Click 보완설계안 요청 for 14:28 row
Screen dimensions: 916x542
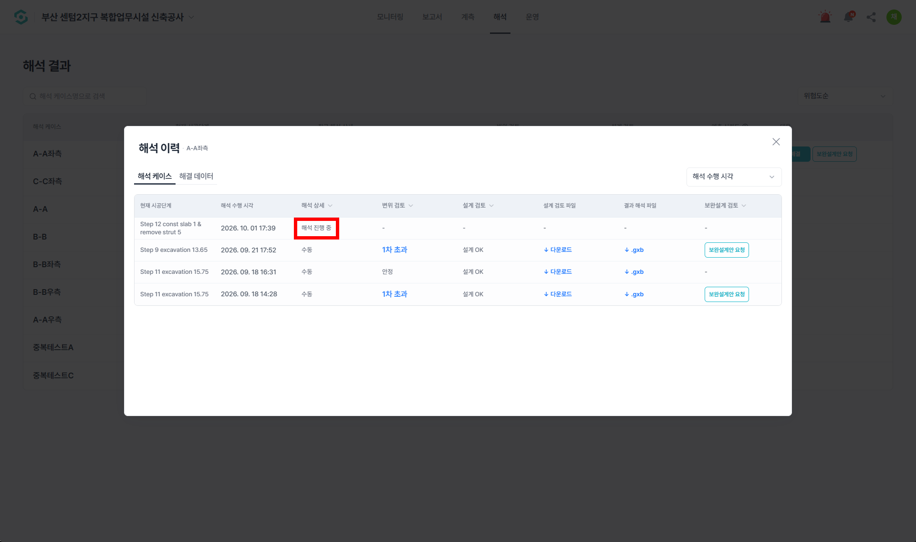pyautogui.click(x=727, y=294)
